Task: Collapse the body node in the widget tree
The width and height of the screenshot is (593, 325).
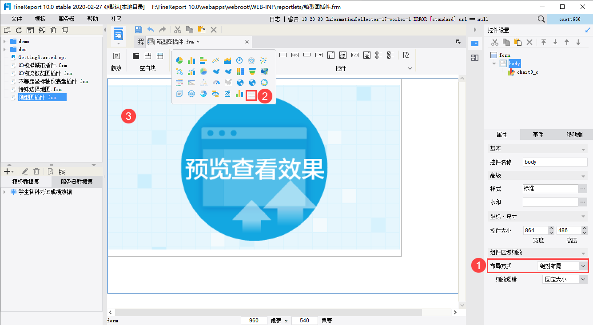Action: [x=494, y=63]
